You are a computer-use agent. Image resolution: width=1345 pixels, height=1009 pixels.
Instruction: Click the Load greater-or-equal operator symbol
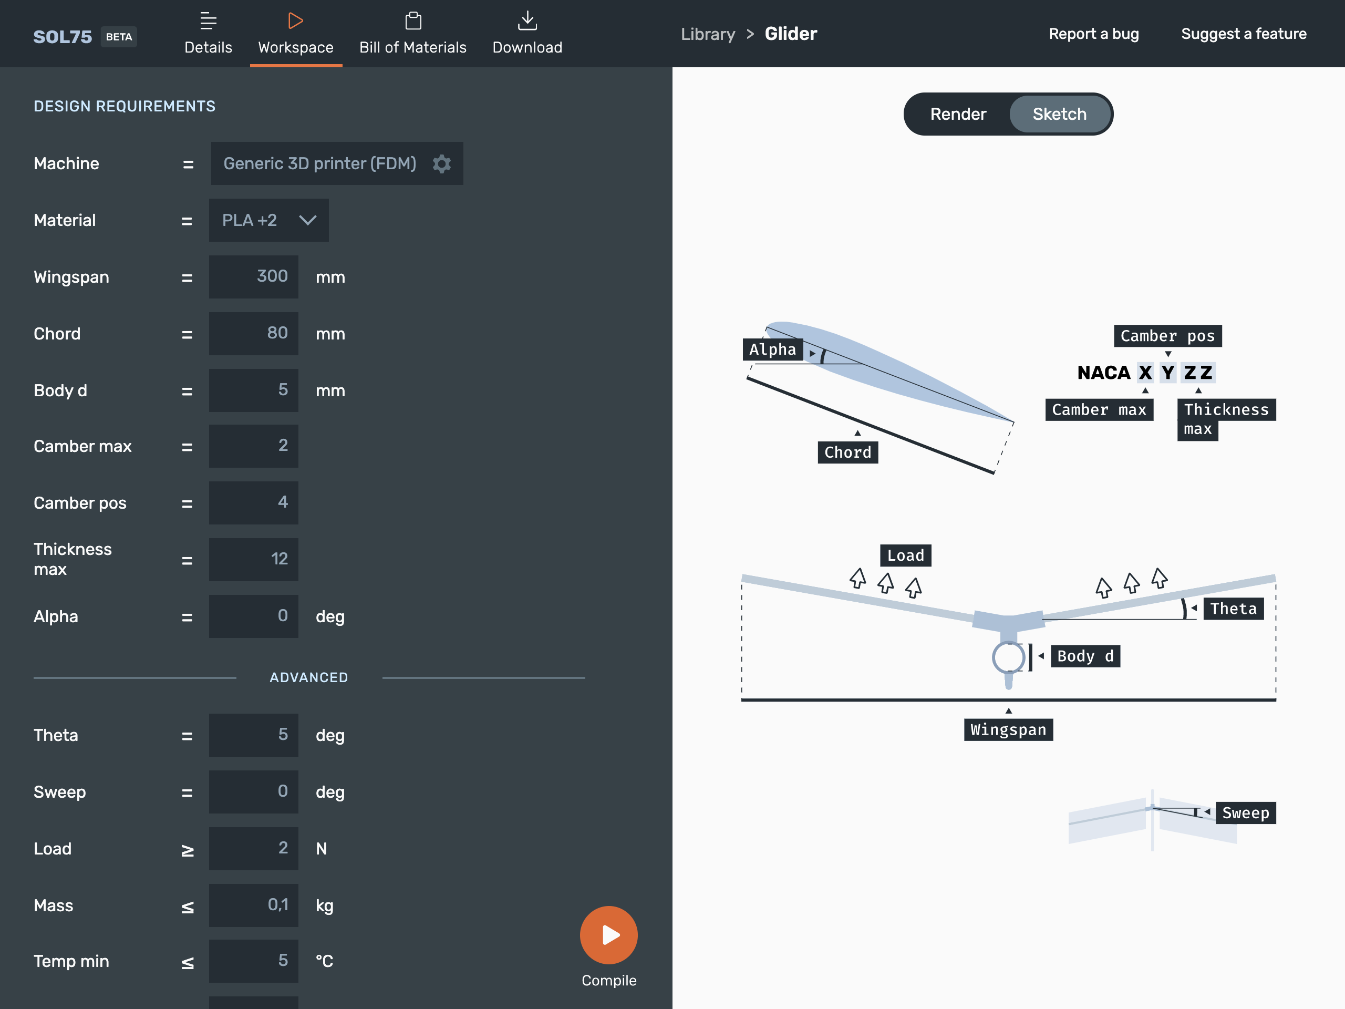(187, 850)
